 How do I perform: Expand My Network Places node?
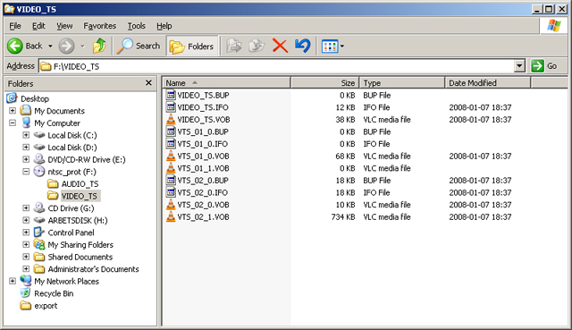pyautogui.click(x=13, y=281)
